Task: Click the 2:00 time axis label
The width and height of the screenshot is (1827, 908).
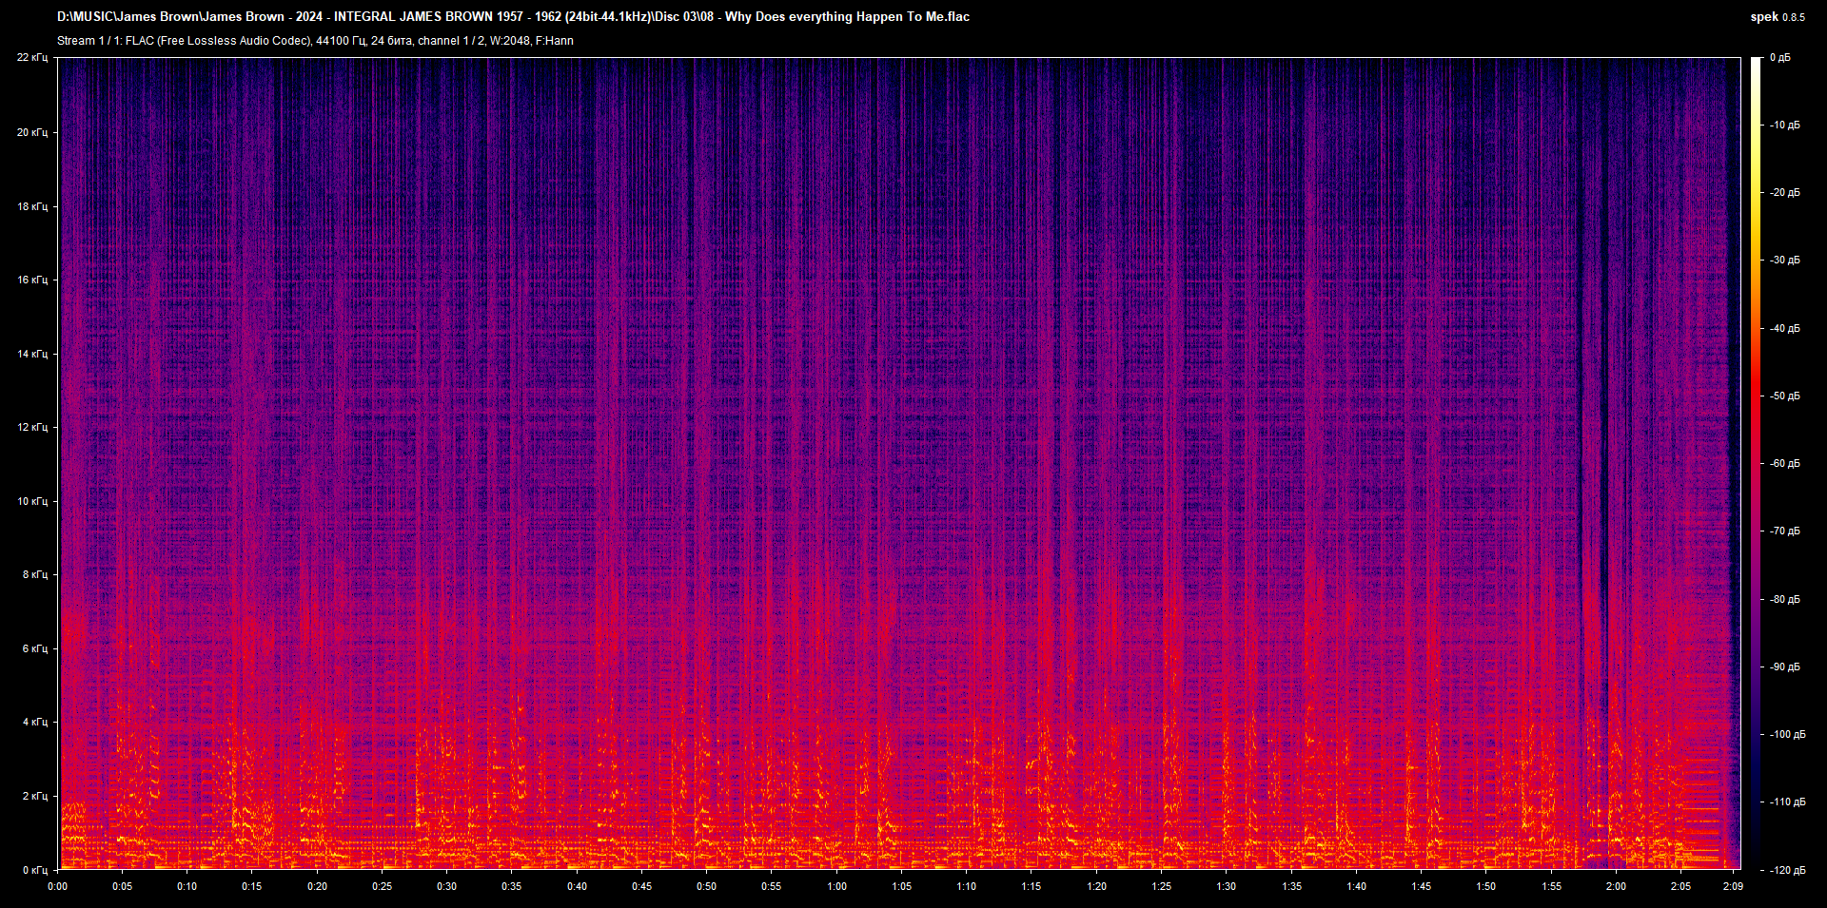Action: coord(1616,886)
